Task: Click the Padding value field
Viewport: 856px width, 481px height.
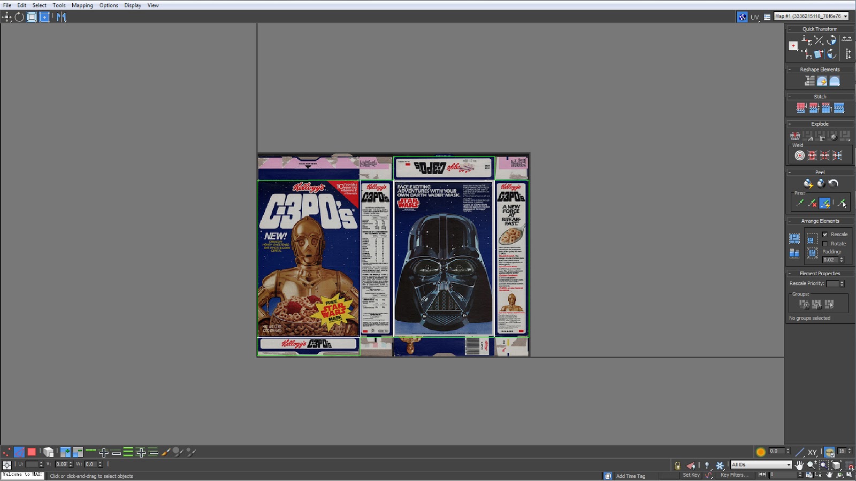Action: pyautogui.click(x=830, y=260)
